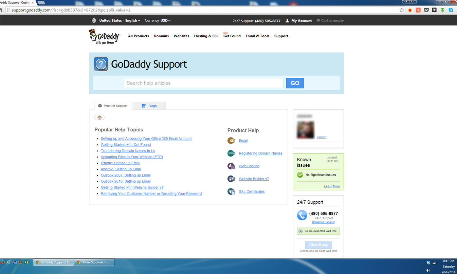Open the United States - English dropdown
Viewport: 457px width, 274px height.
(119, 21)
